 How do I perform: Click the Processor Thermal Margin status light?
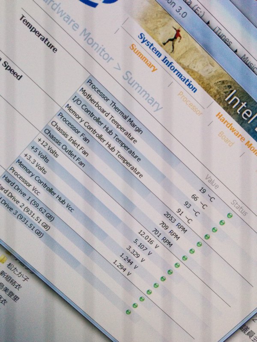pos(230,215)
